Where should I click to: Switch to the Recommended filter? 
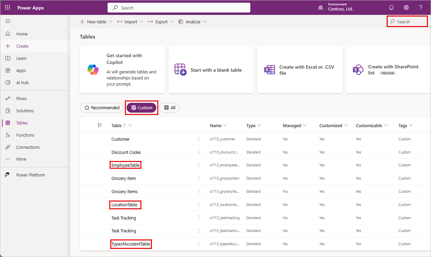click(x=101, y=108)
